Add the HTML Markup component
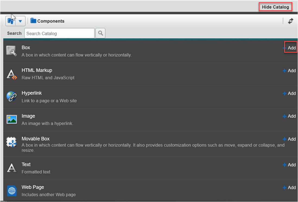The image size is (298, 202). pyautogui.click(x=291, y=70)
